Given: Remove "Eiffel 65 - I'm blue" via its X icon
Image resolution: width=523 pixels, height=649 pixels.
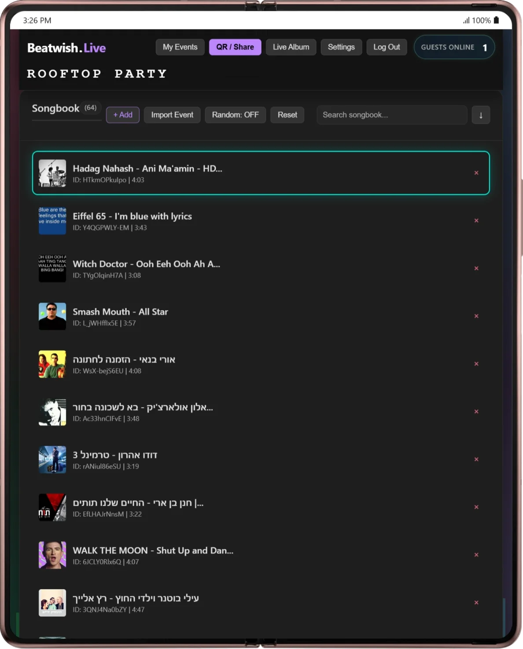Looking at the screenshot, I should point(476,220).
